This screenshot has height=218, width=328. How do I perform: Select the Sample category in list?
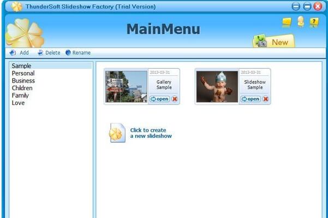(x=51, y=66)
